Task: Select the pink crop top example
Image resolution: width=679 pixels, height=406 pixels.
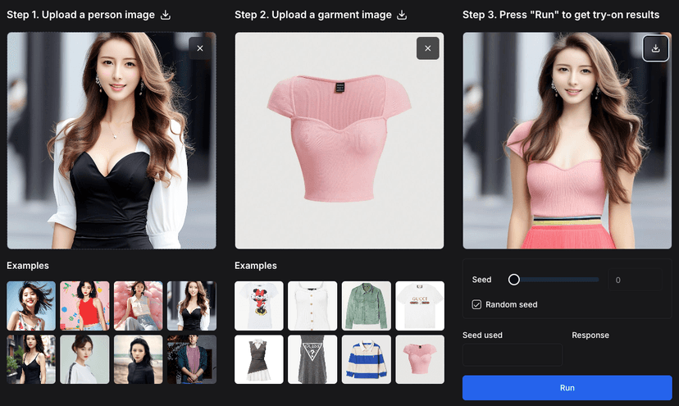Action: (x=420, y=359)
